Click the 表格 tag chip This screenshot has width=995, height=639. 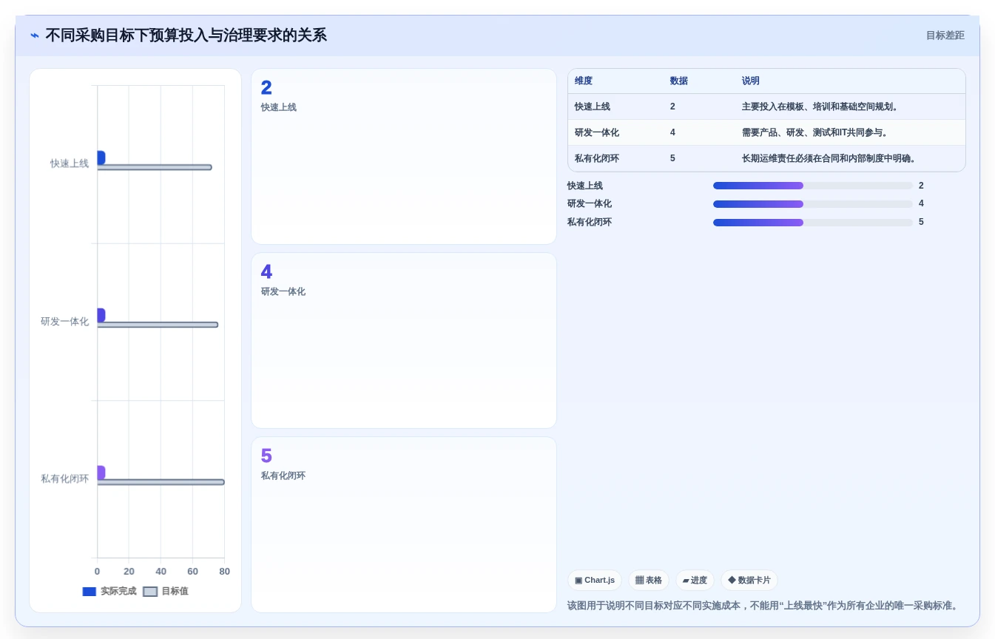pyautogui.click(x=649, y=581)
